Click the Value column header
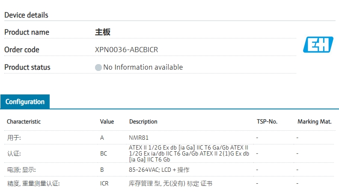The height and width of the screenshot is (194, 339). (107, 122)
